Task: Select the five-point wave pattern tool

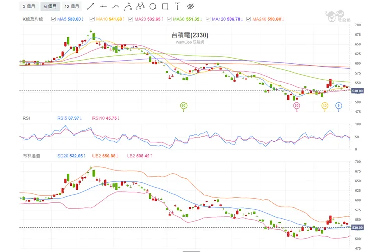Action: tap(140, 6)
